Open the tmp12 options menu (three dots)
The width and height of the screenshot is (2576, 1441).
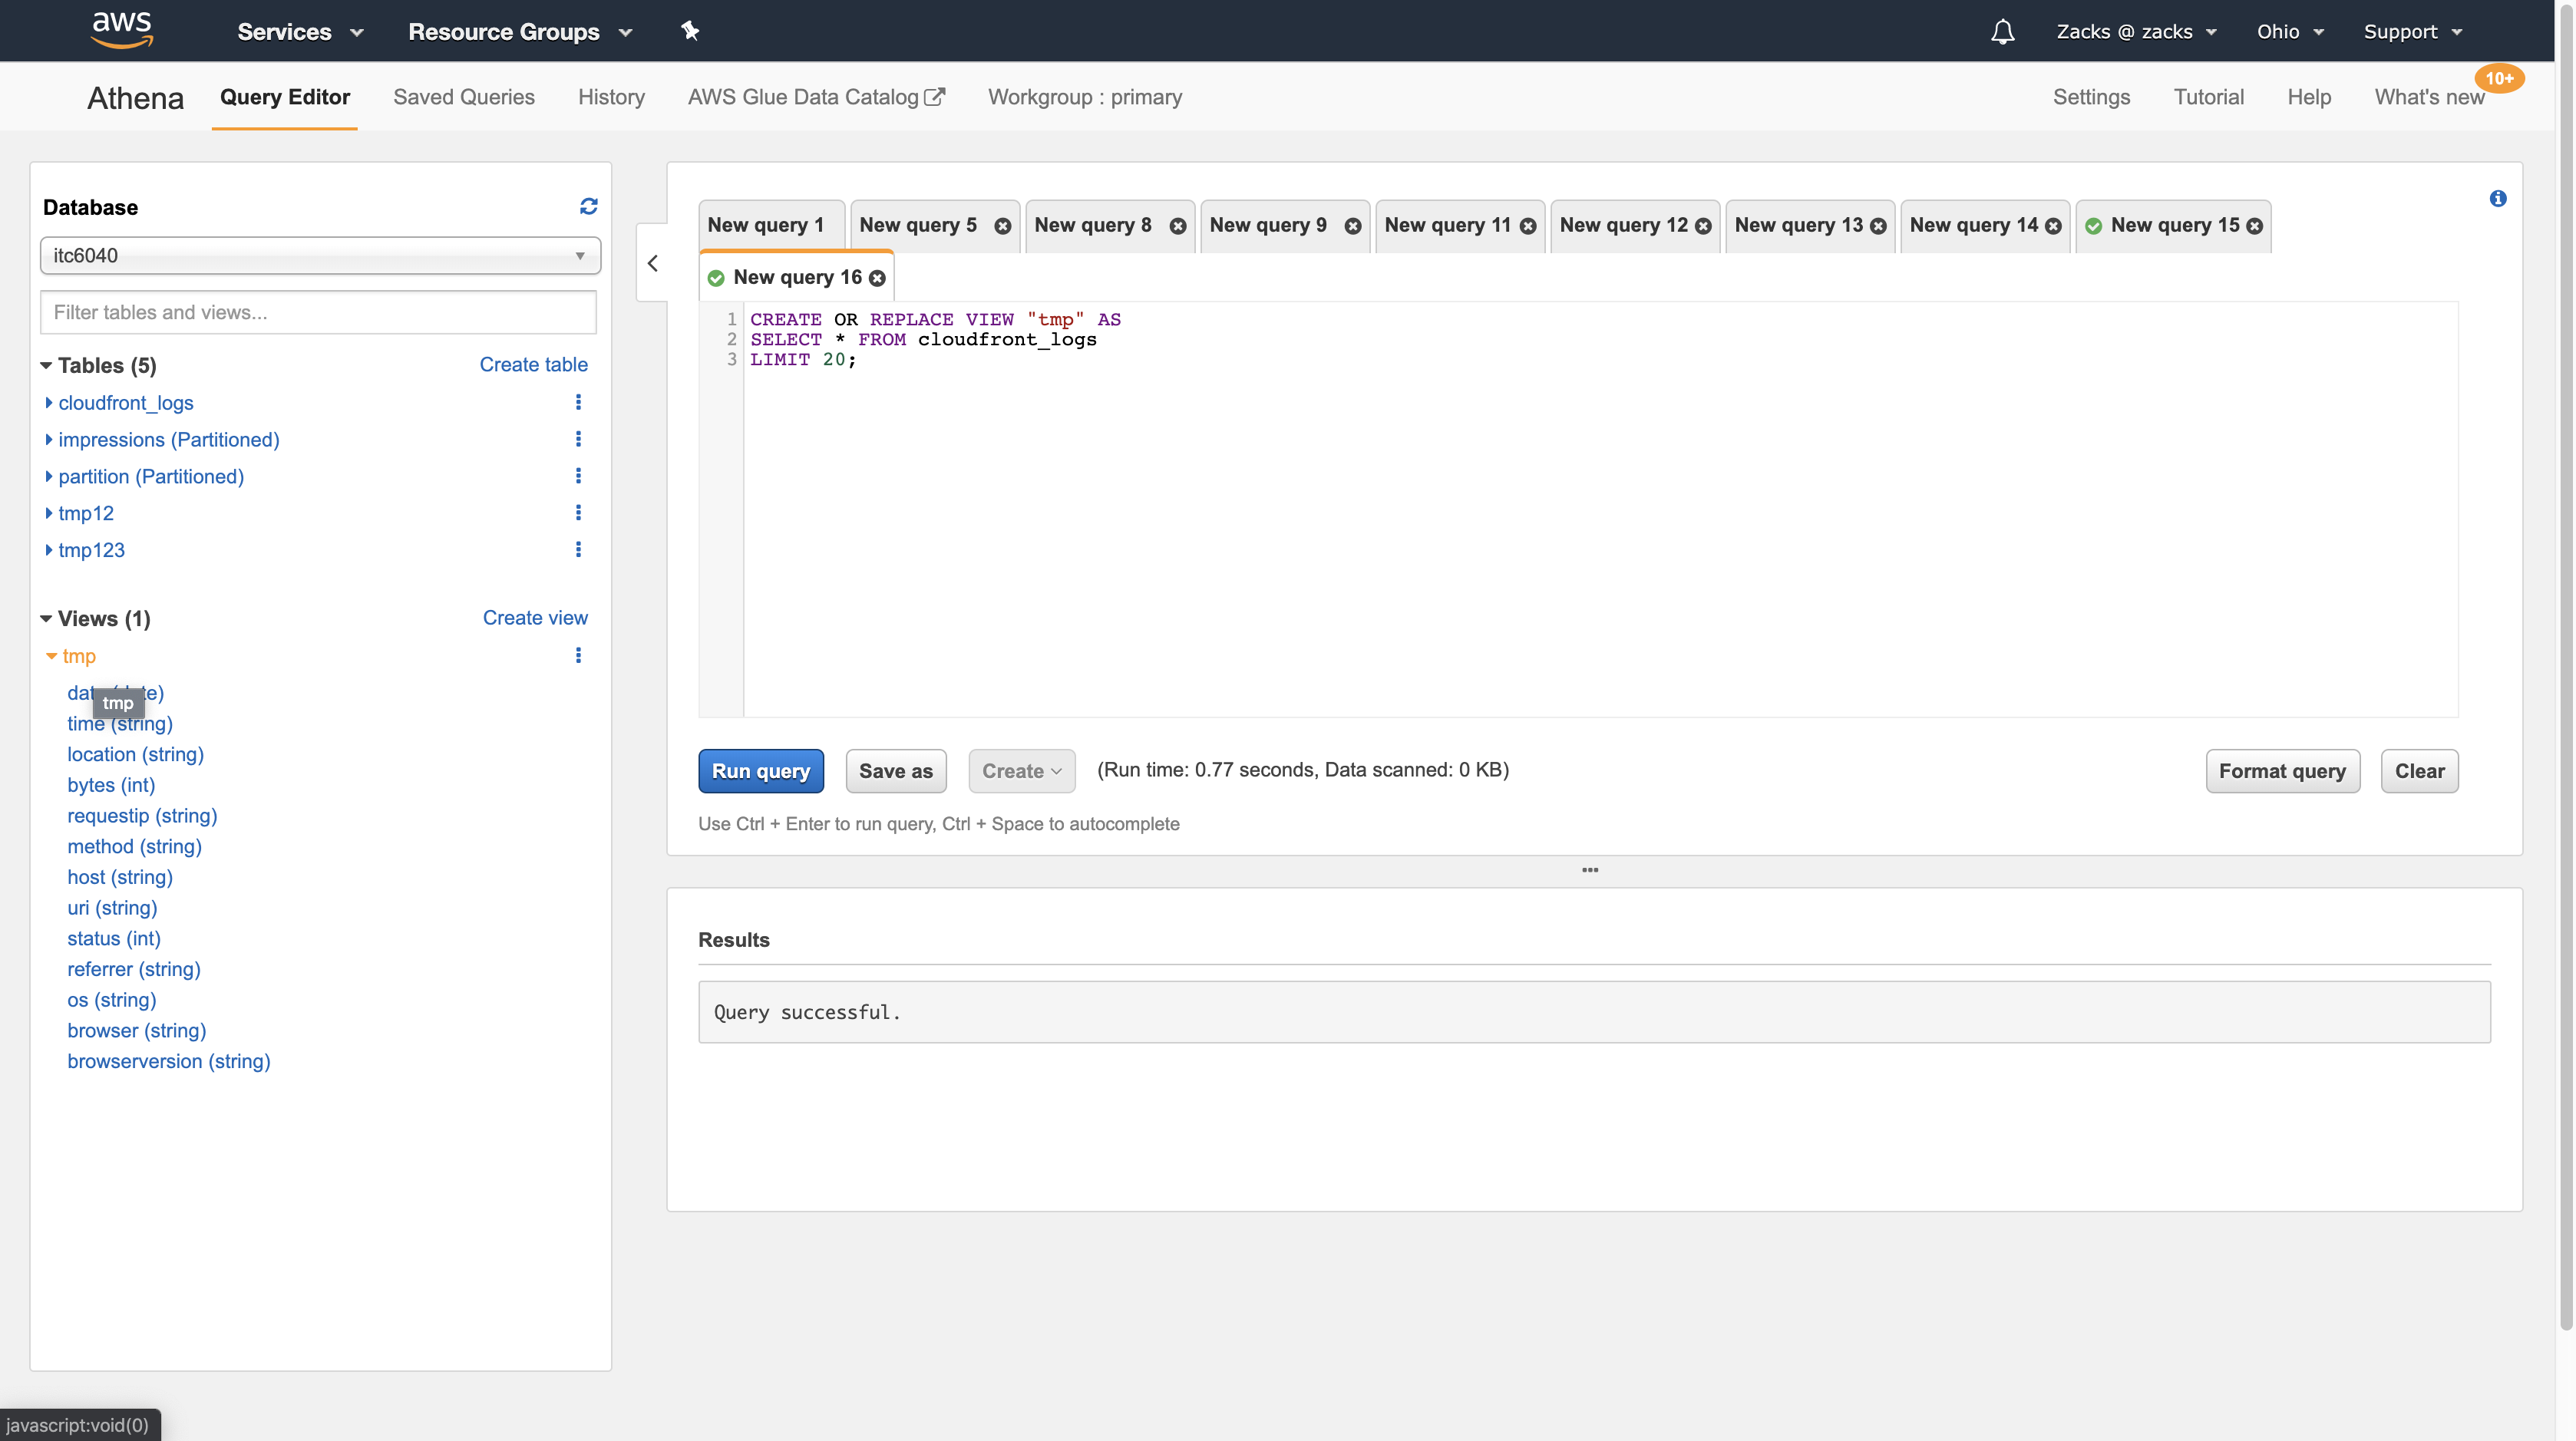point(578,513)
